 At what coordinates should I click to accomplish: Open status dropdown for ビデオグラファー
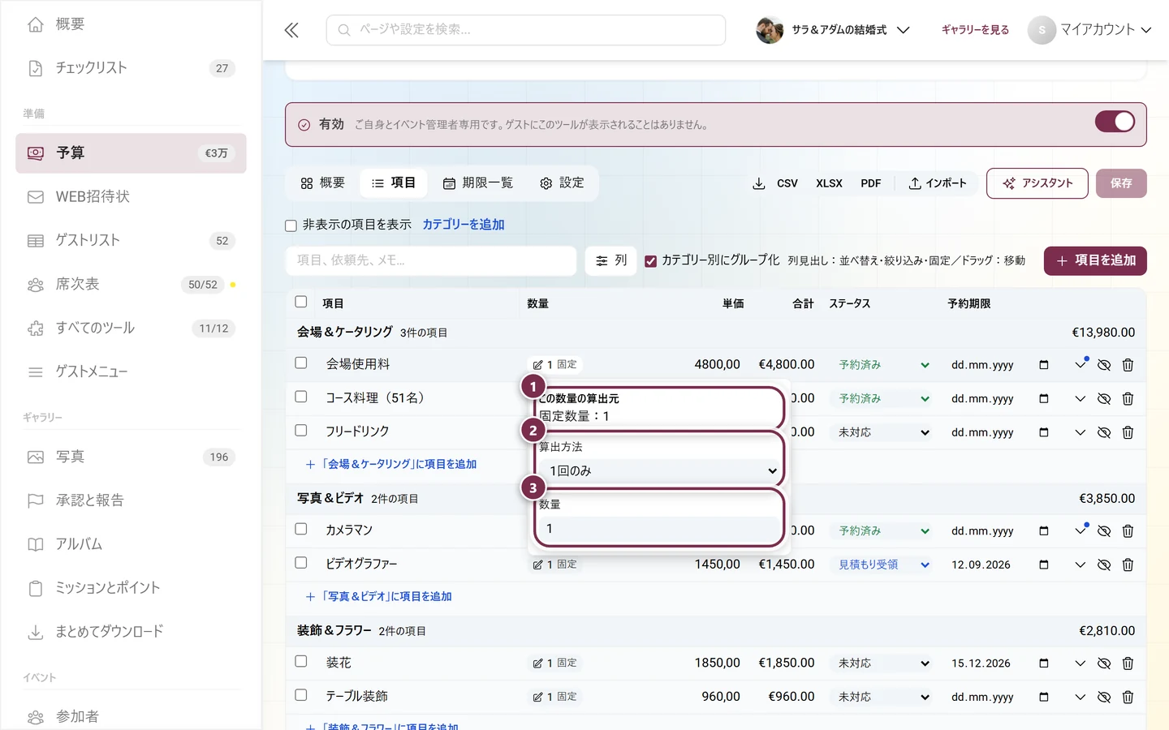pyautogui.click(x=883, y=565)
